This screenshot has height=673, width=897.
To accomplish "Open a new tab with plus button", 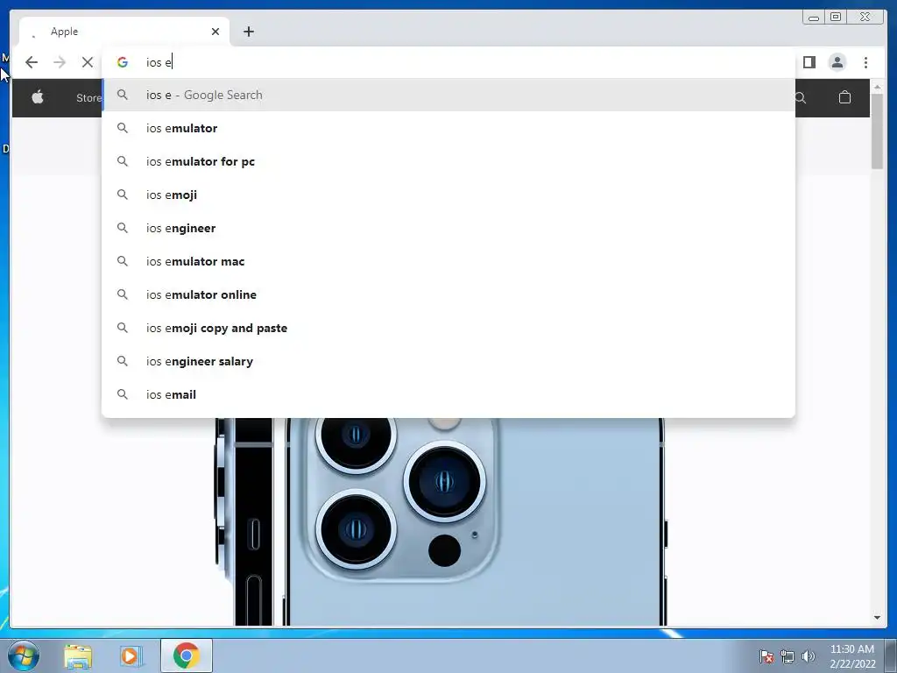I will (248, 32).
